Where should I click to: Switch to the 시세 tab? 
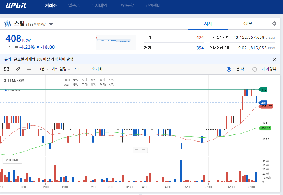point(208,23)
